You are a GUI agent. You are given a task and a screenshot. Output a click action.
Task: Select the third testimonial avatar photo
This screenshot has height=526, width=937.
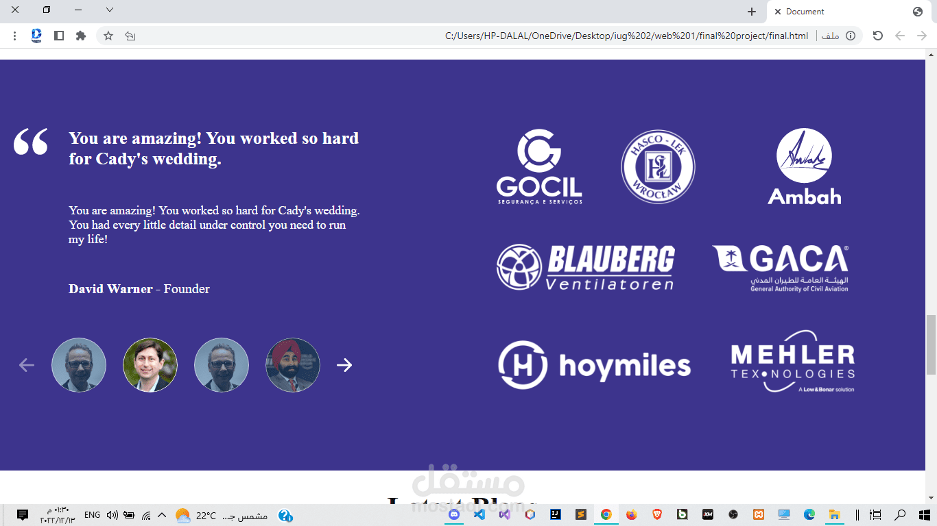pyautogui.click(x=222, y=365)
